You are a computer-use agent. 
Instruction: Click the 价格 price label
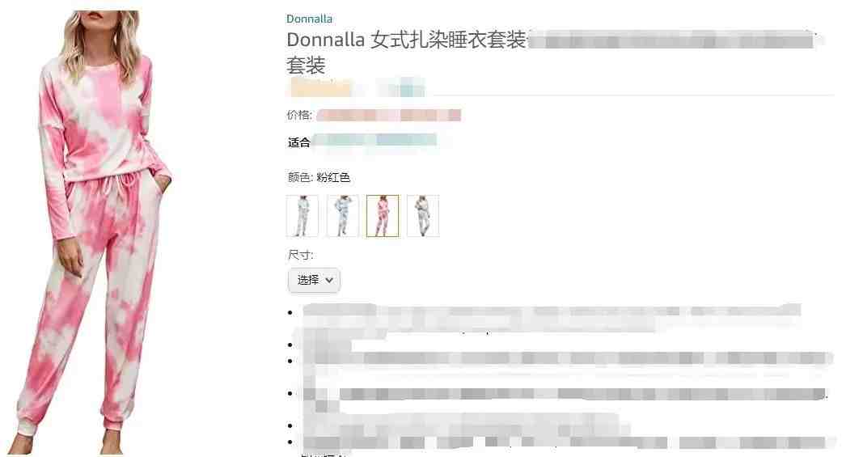(x=299, y=115)
